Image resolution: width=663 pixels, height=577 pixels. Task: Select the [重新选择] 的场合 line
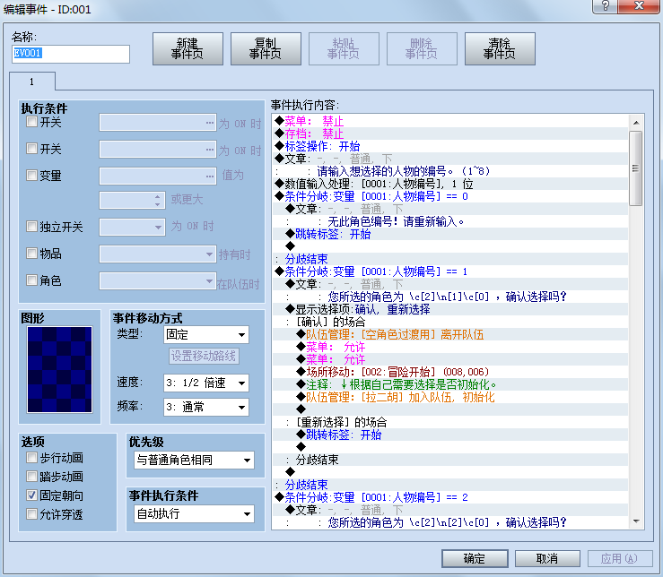coord(450,422)
